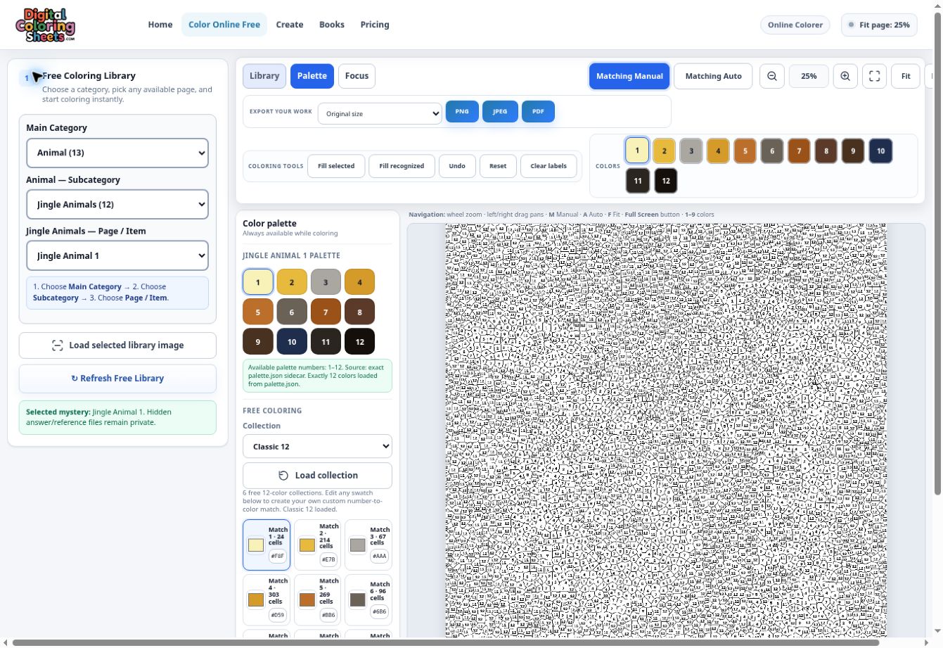Select swatch 12 in Jingle Animal 1 palette
Viewport: 943px width, 648px height.
tap(359, 341)
